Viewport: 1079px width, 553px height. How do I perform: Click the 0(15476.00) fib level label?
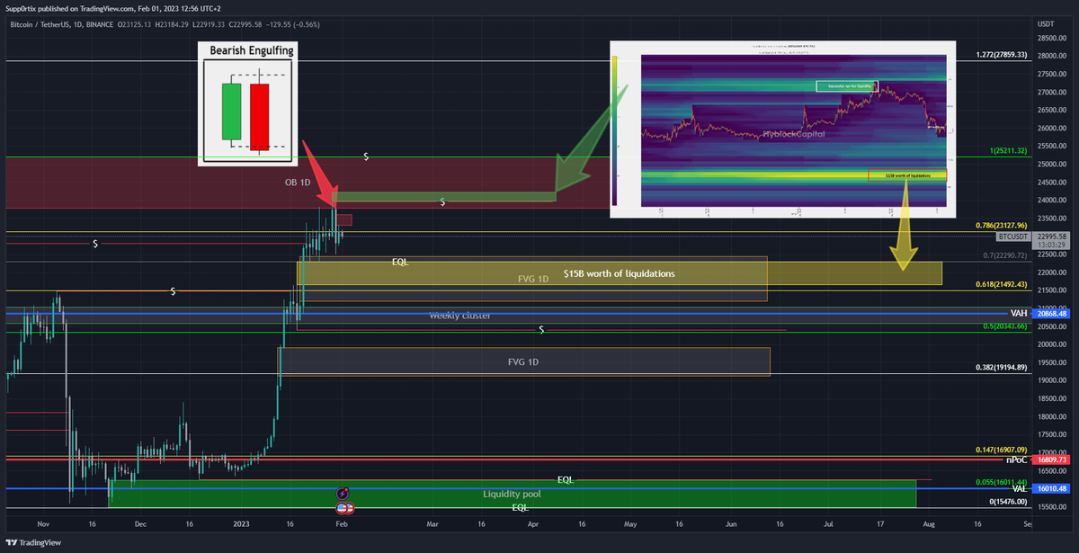tap(1007, 501)
